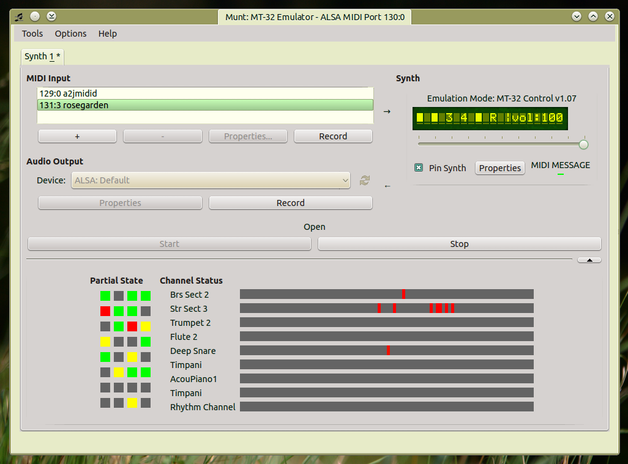Click the Channel Status heading

tap(191, 281)
